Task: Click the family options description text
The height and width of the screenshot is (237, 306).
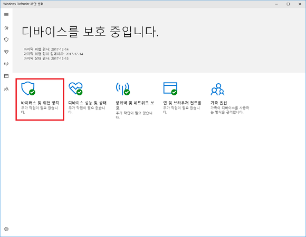Action: pyautogui.click(x=230, y=110)
